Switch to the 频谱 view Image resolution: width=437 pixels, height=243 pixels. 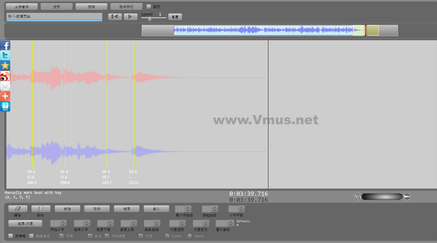point(91,7)
